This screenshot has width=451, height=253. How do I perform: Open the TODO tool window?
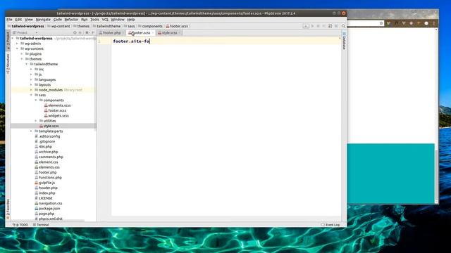click(20, 225)
